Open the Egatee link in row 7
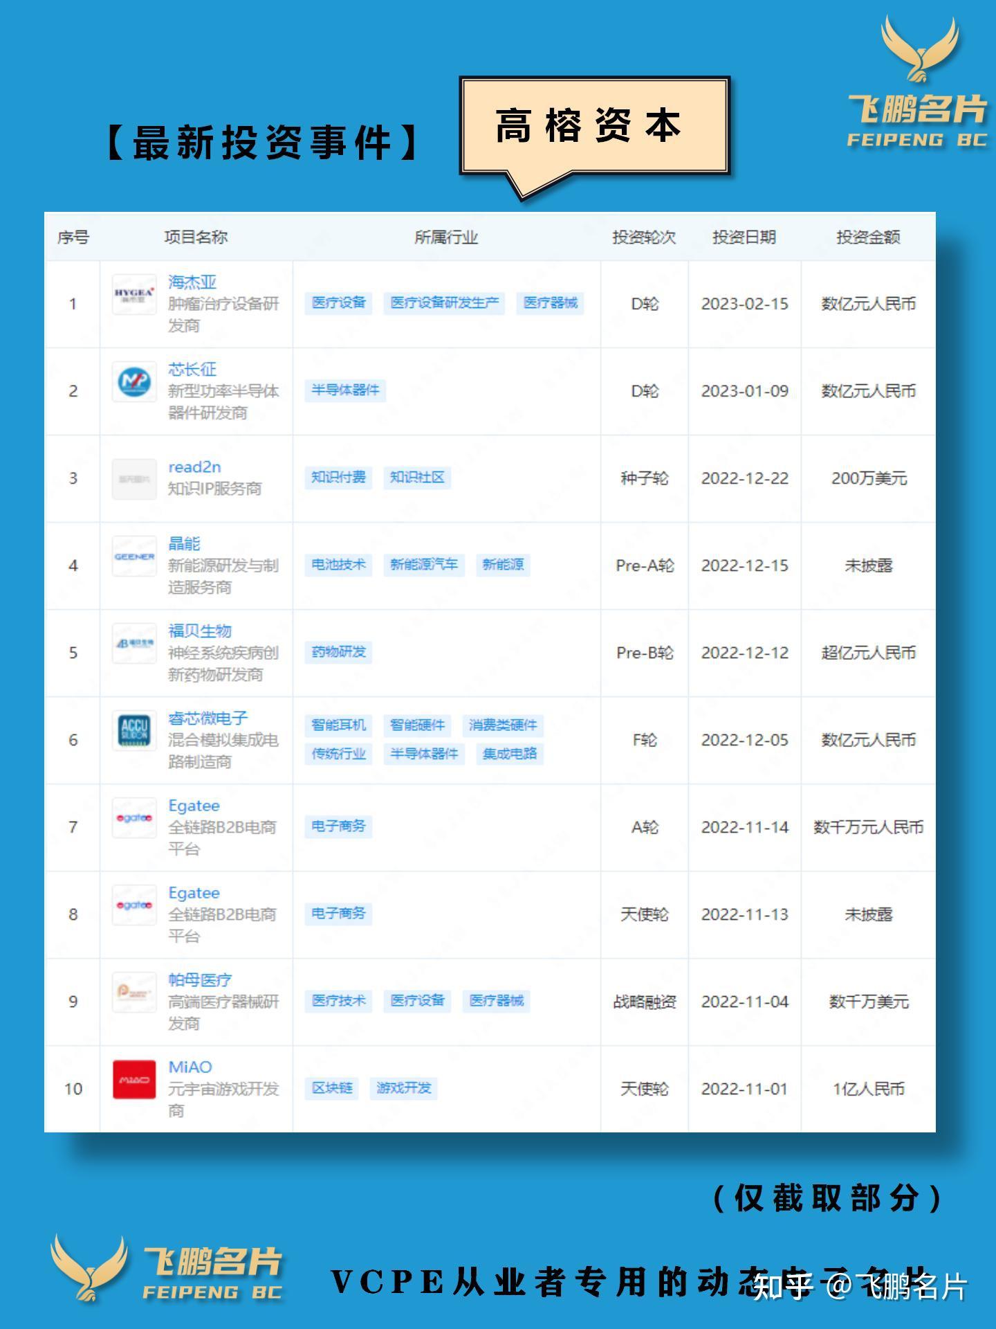Image resolution: width=996 pixels, height=1329 pixels. pos(194,806)
